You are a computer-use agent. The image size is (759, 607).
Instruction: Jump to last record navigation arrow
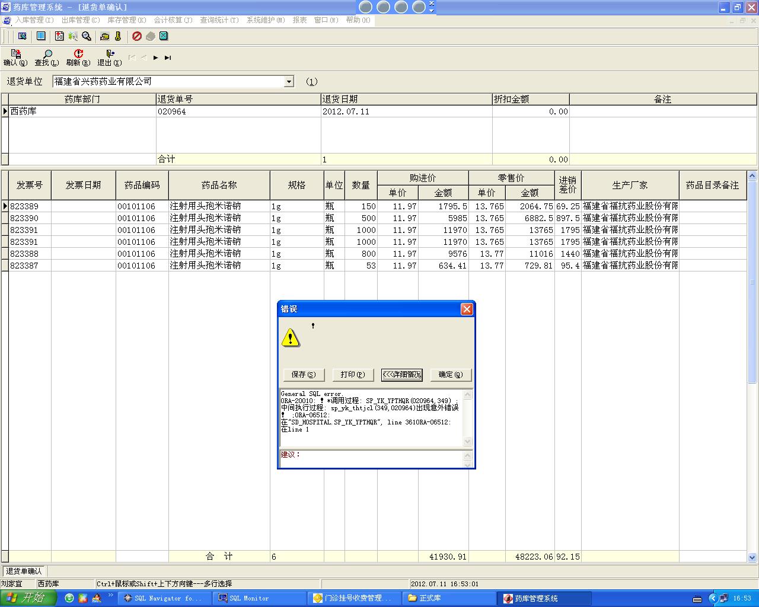(168, 58)
